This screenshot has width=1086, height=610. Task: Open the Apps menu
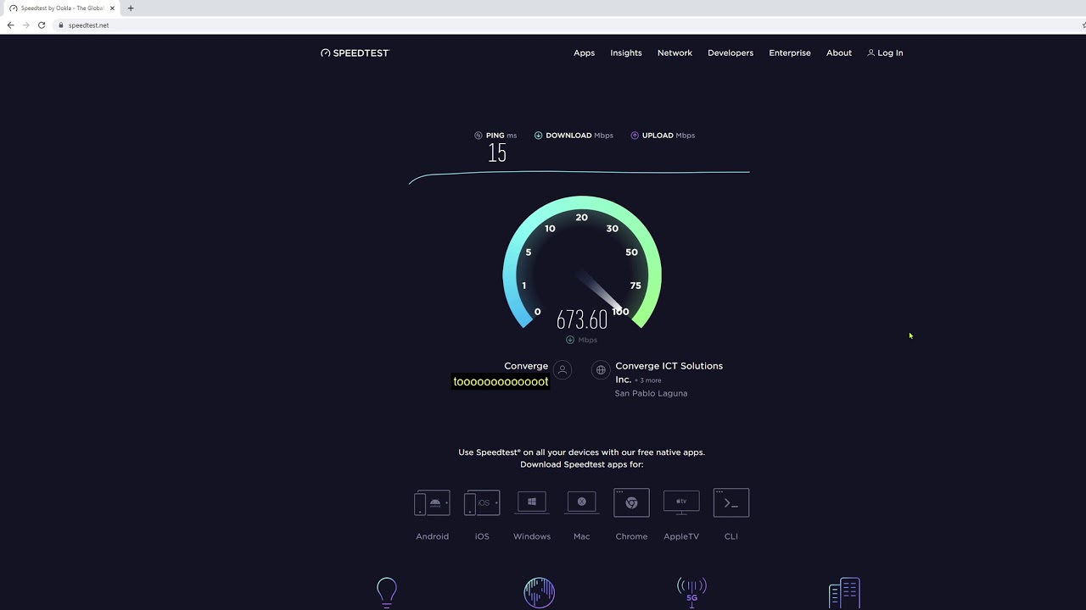click(584, 53)
